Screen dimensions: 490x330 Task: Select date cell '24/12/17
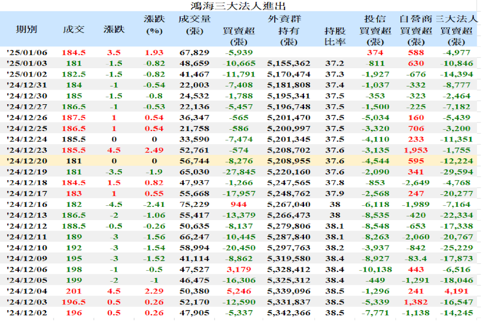tap(27, 193)
